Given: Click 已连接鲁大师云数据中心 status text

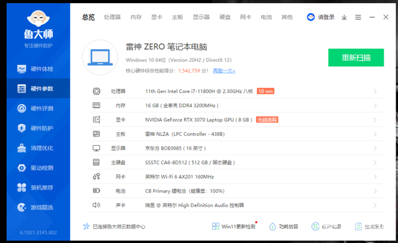Looking at the screenshot, I should coord(119,226).
